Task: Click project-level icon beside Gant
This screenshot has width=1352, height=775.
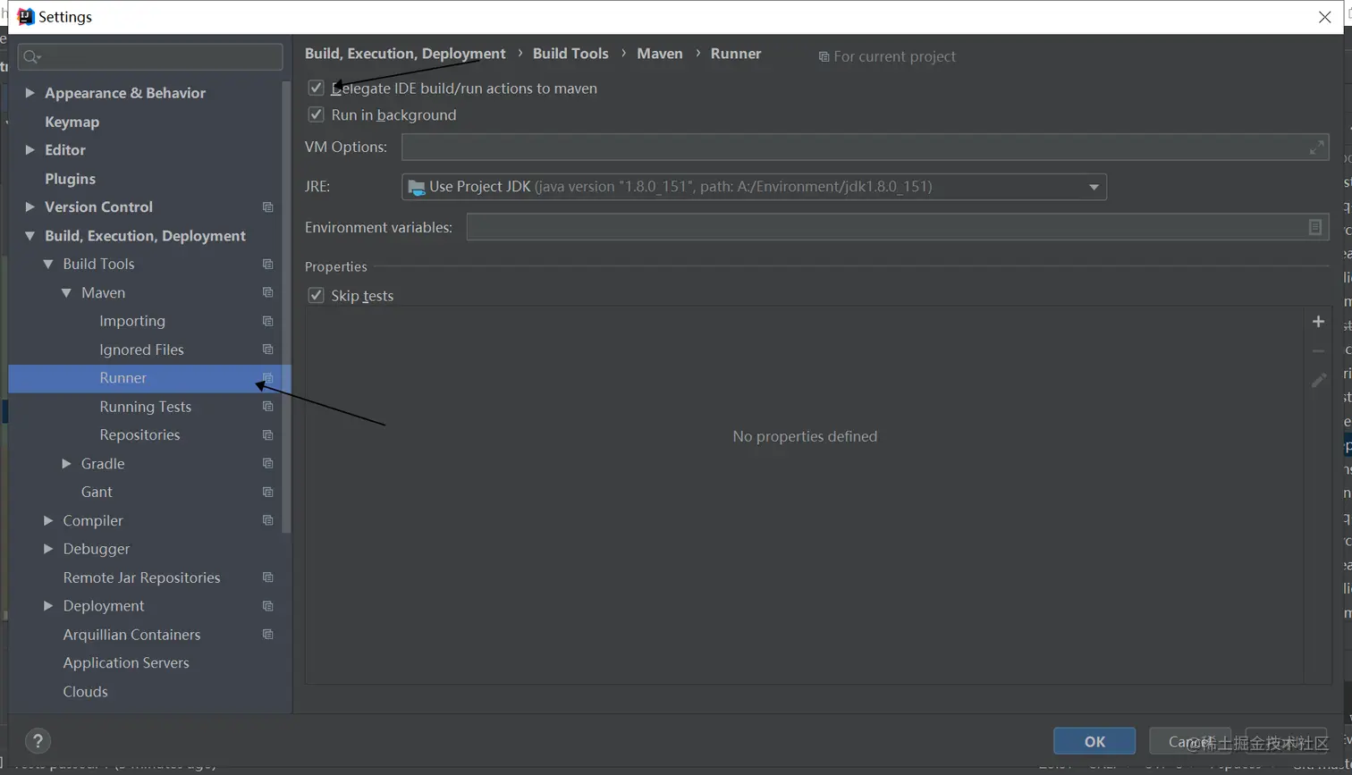Action: pos(267,493)
